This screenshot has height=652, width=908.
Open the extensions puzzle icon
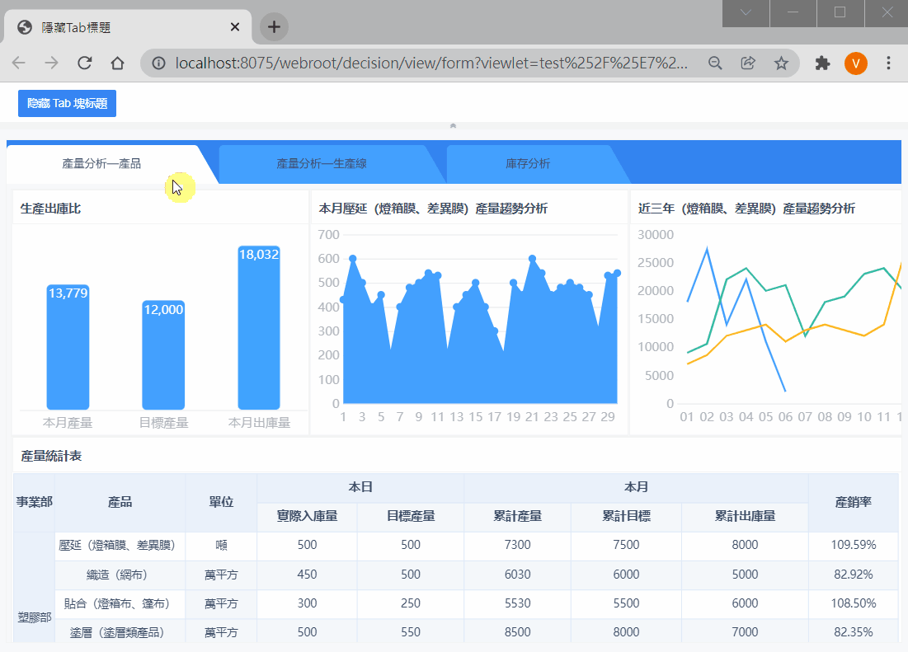click(821, 63)
